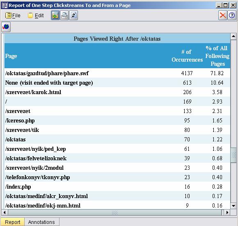
Task: Click the refresh report icon
Action: coord(73,15)
